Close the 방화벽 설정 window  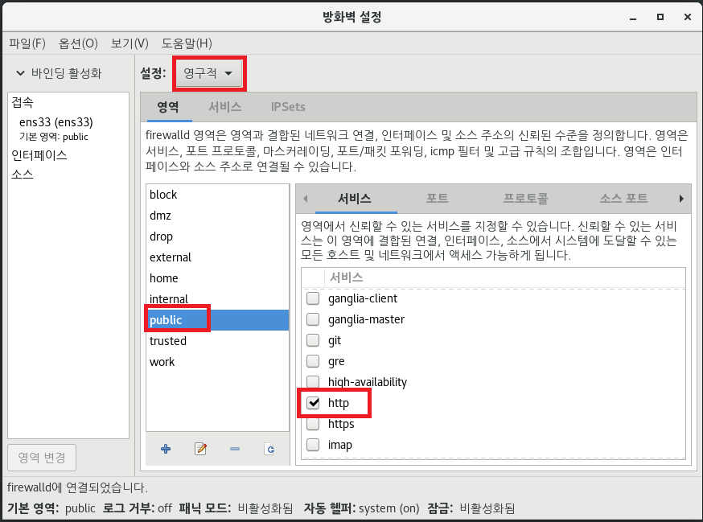click(x=687, y=17)
